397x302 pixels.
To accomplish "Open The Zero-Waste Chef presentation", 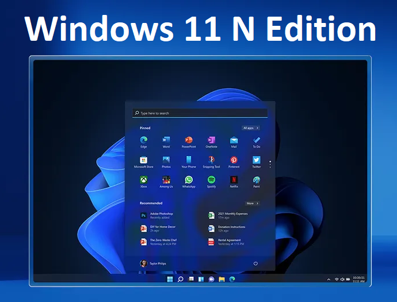I will [158, 242].
